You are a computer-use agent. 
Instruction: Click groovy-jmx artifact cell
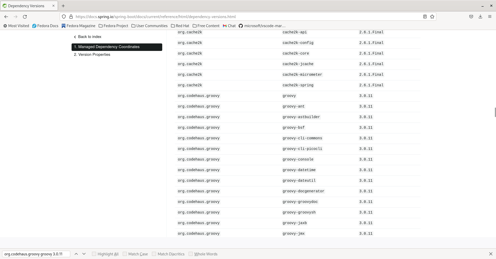(x=293, y=234)
